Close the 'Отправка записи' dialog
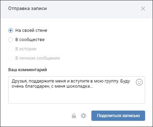 click(x=143, y=9)
